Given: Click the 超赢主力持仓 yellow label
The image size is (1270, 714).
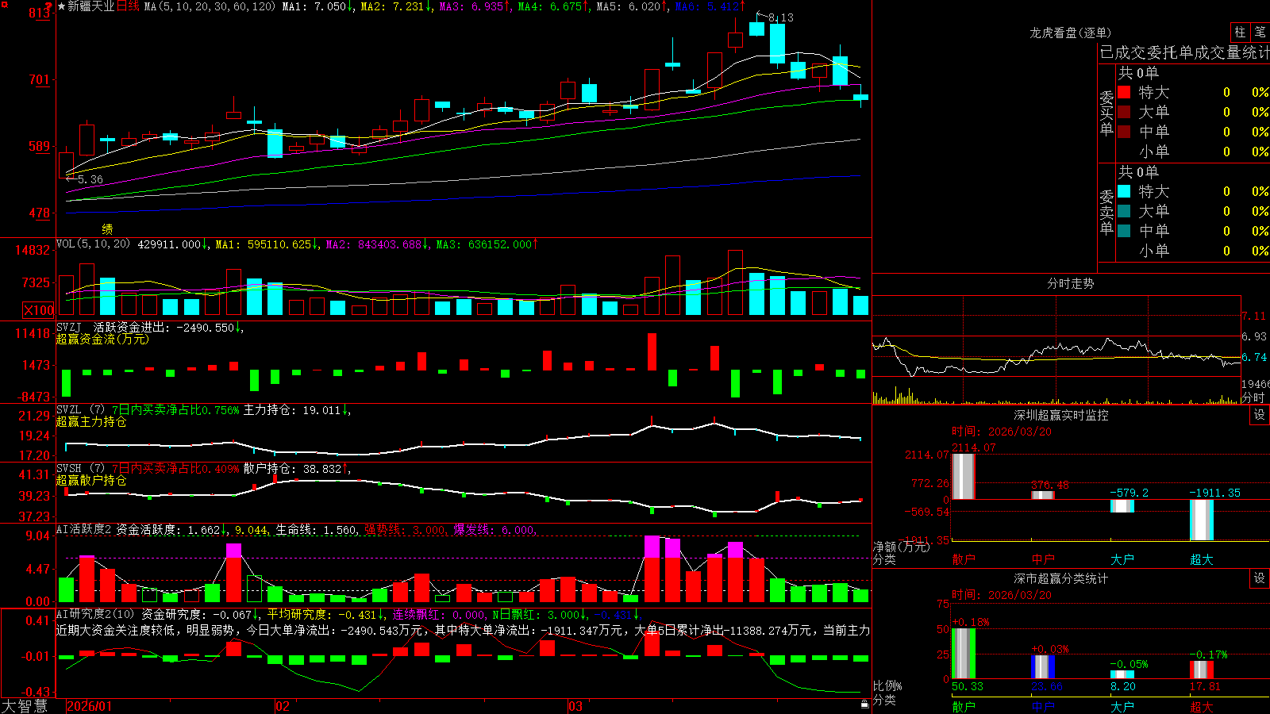Looking at the screenshot, I should point(91,421).
